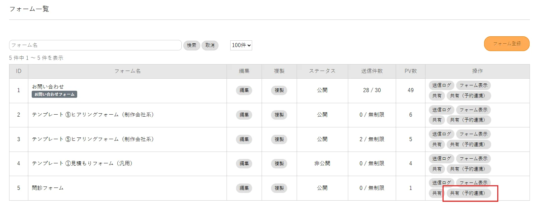The height and width of the screenshot is (205, 536).
Task: Click フォーム表示 for form ID 1
Action: pyautogui.click(x=473, y=85)
